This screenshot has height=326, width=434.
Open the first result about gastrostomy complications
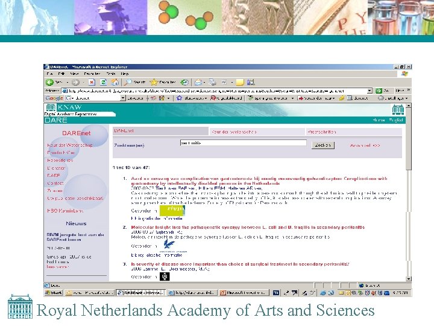pos(259,181)
